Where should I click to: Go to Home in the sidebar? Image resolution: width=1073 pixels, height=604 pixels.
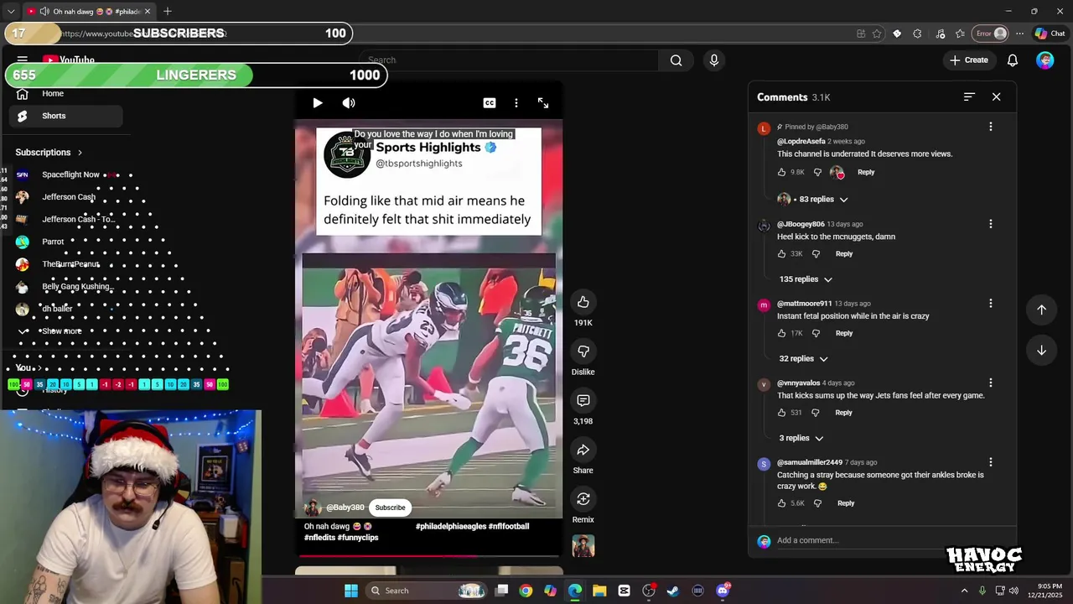pyautogui.click(x=65, y=94)
